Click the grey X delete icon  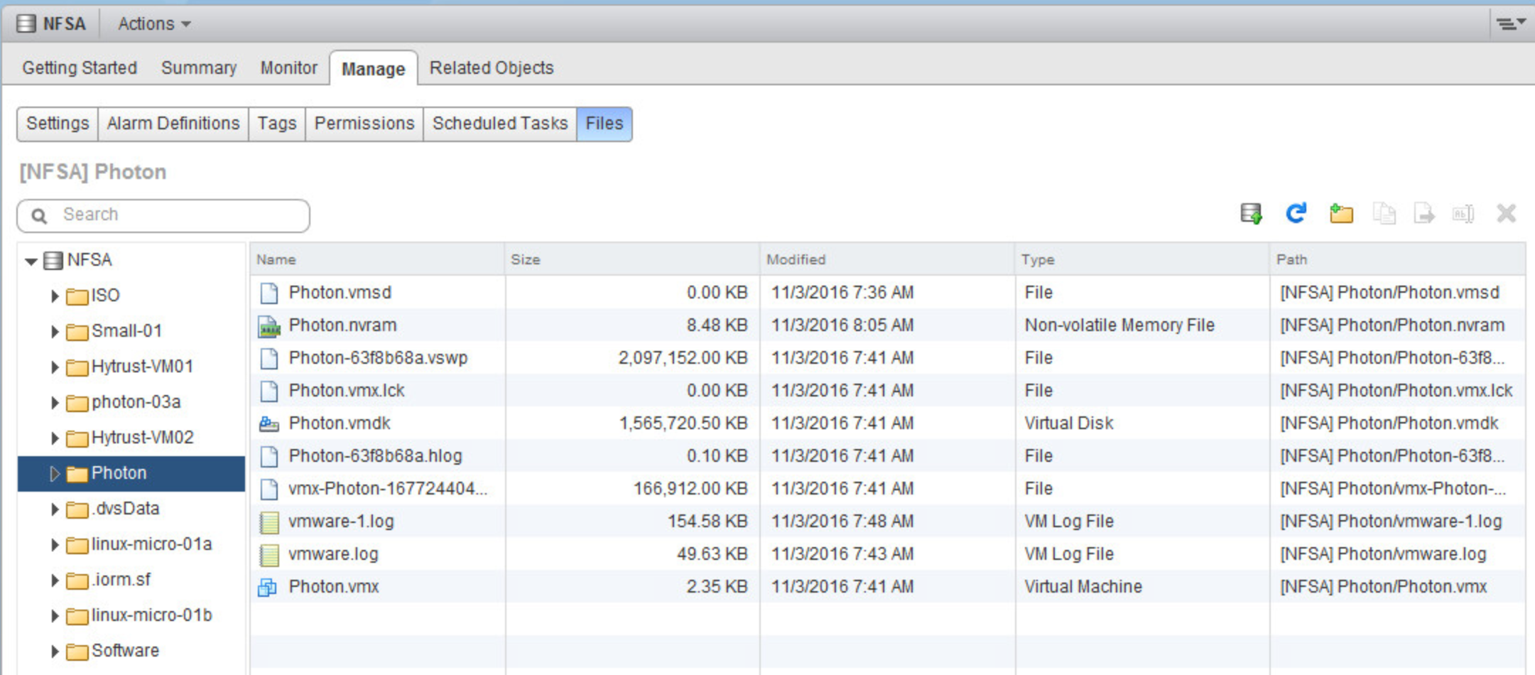tap(1506, 213)
